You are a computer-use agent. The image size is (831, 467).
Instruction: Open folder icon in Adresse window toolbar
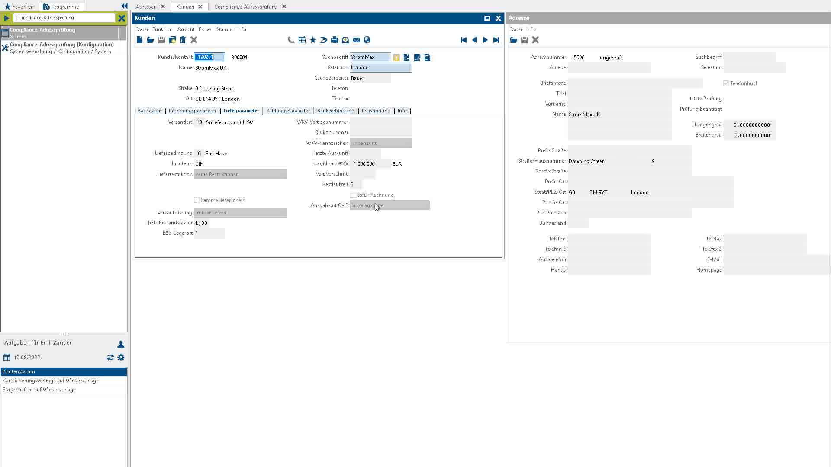coord(514,40)
